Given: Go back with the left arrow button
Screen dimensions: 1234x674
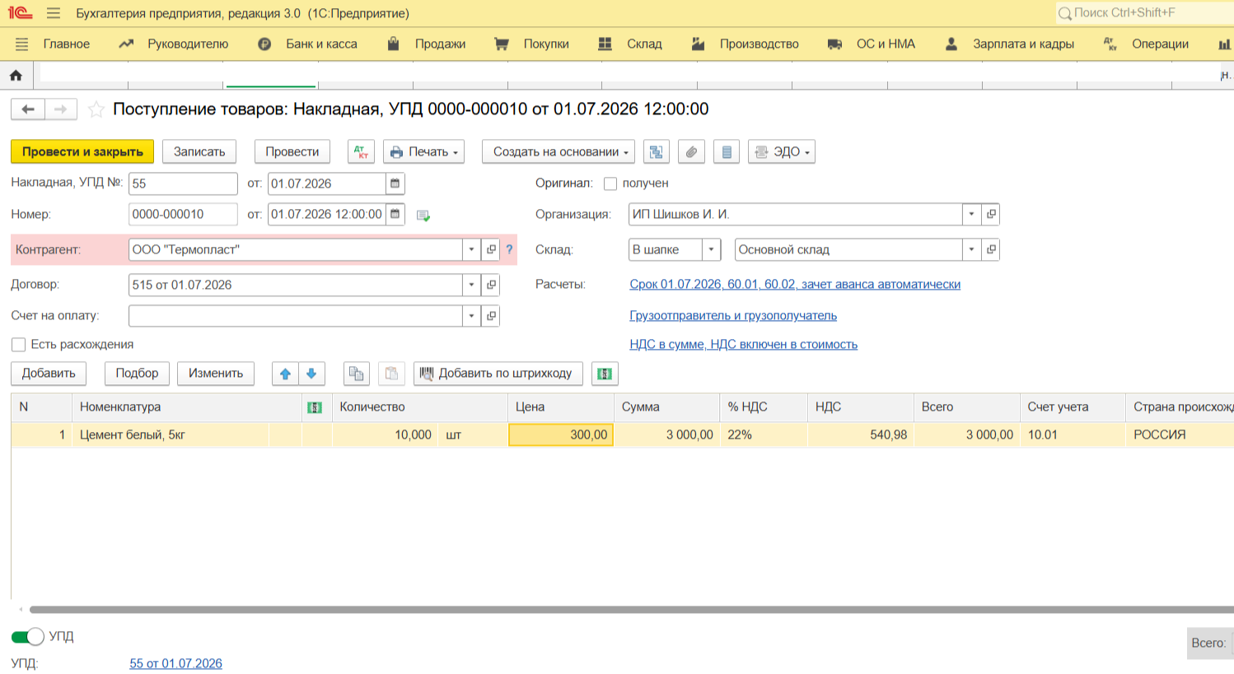Looking at the screenshot, I should [28, 109].
